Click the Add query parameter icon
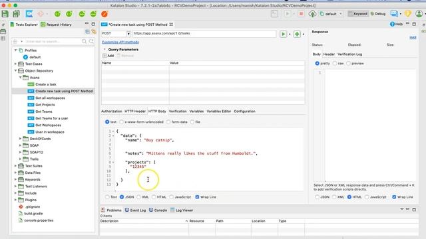This screenshot has width=426, height=239. 105,56
